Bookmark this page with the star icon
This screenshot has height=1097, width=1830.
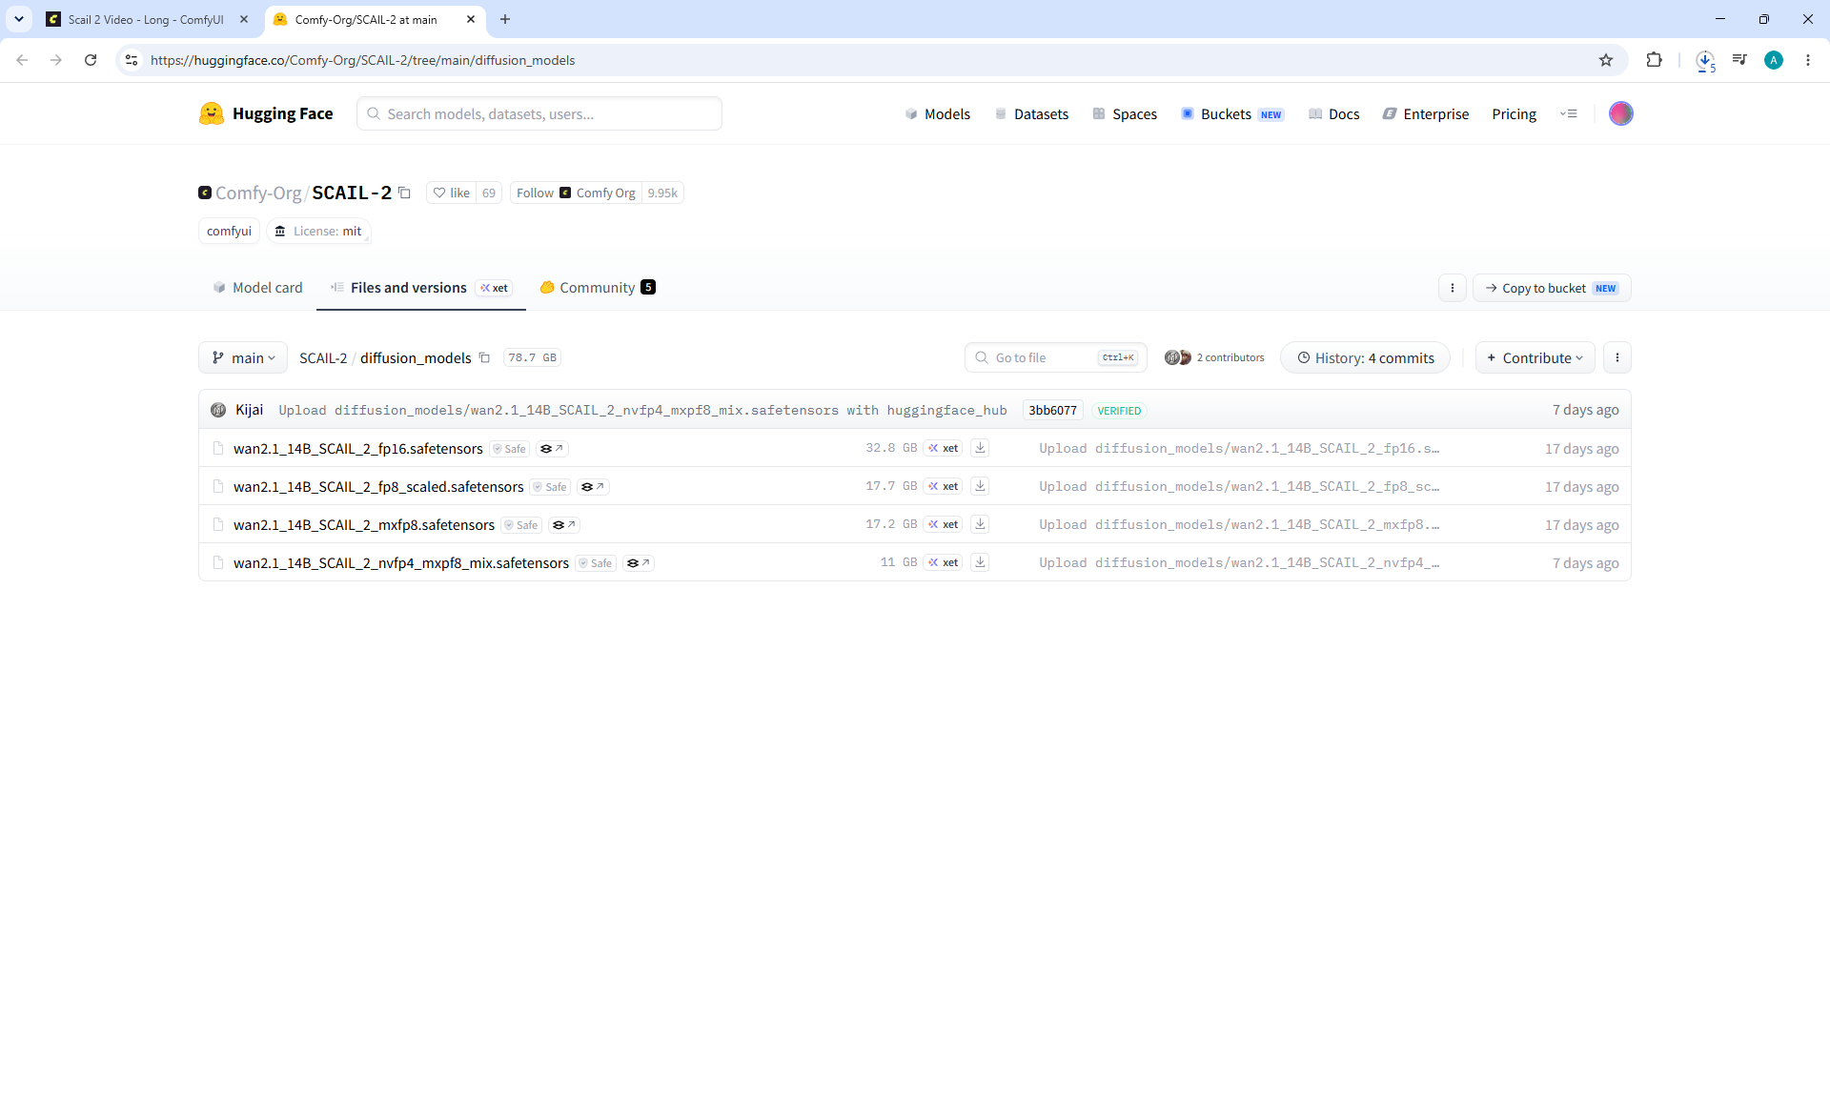point(1606,60)
